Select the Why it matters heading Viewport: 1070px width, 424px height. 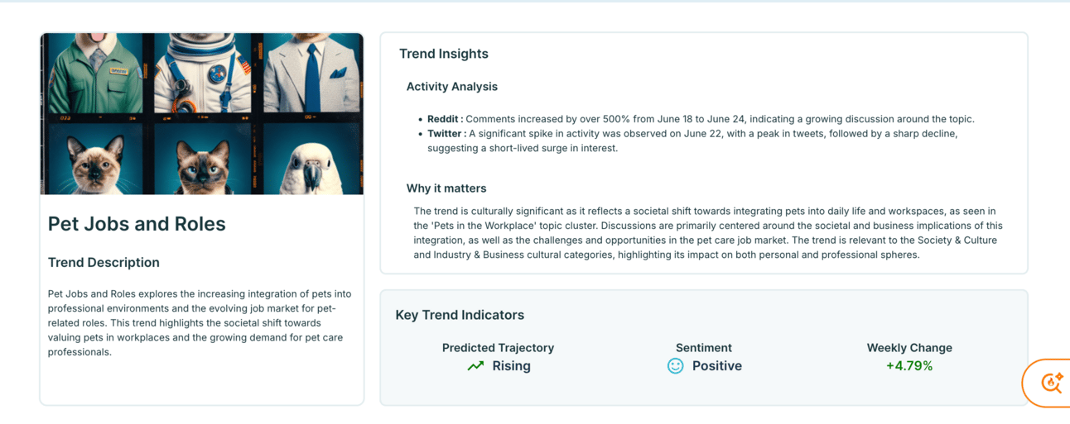tap(446, 188)
